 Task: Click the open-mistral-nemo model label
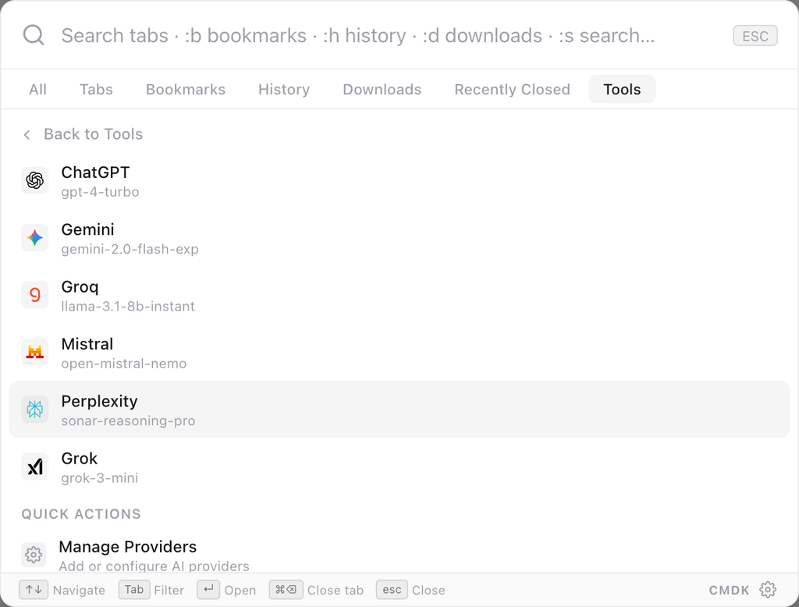click(x=124, y=364)
